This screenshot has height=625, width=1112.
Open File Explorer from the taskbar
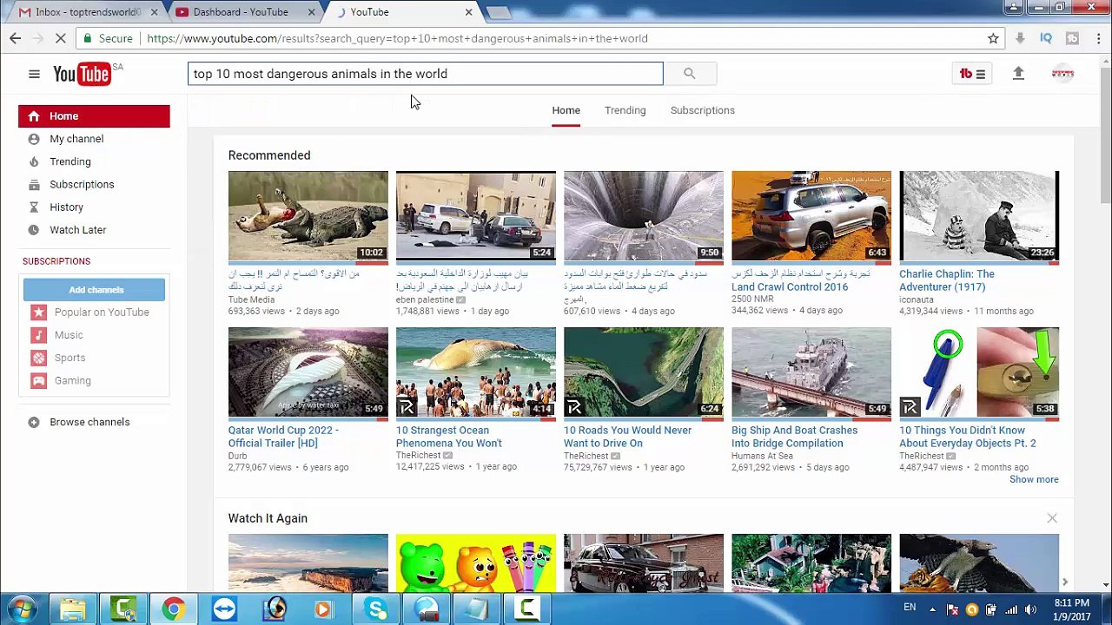tap(72, 609)
